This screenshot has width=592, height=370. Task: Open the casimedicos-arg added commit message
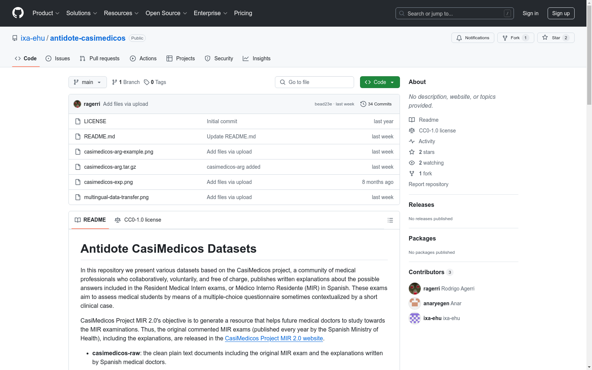pyautogui.click(x=233, y=167)
